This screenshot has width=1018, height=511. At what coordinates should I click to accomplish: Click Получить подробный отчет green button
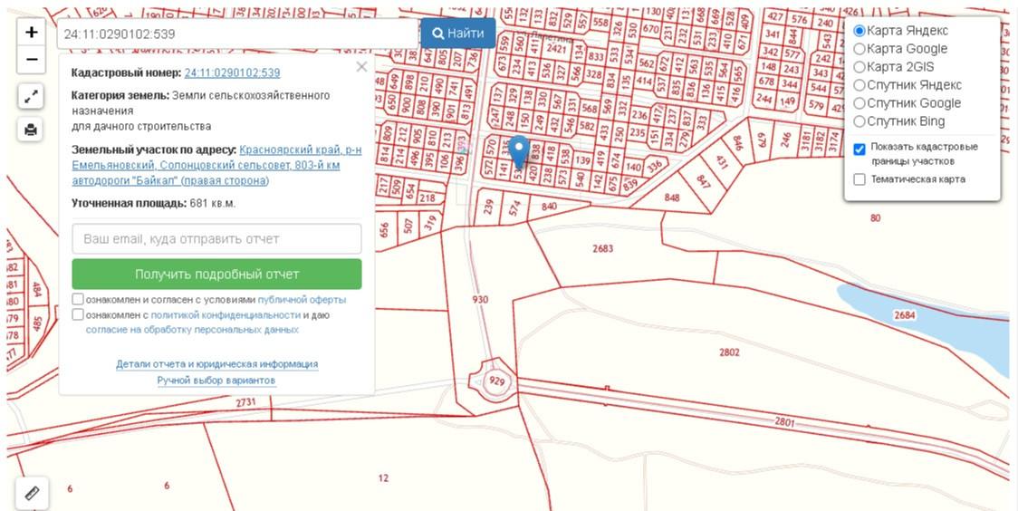click(x=216, y=274)
